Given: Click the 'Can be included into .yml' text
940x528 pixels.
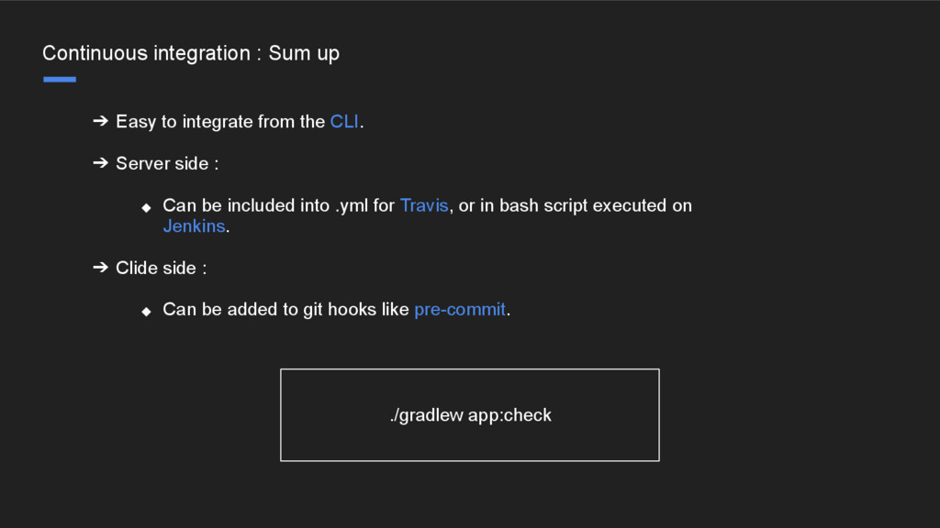Looking at the screenshot, I should [265, 205].
